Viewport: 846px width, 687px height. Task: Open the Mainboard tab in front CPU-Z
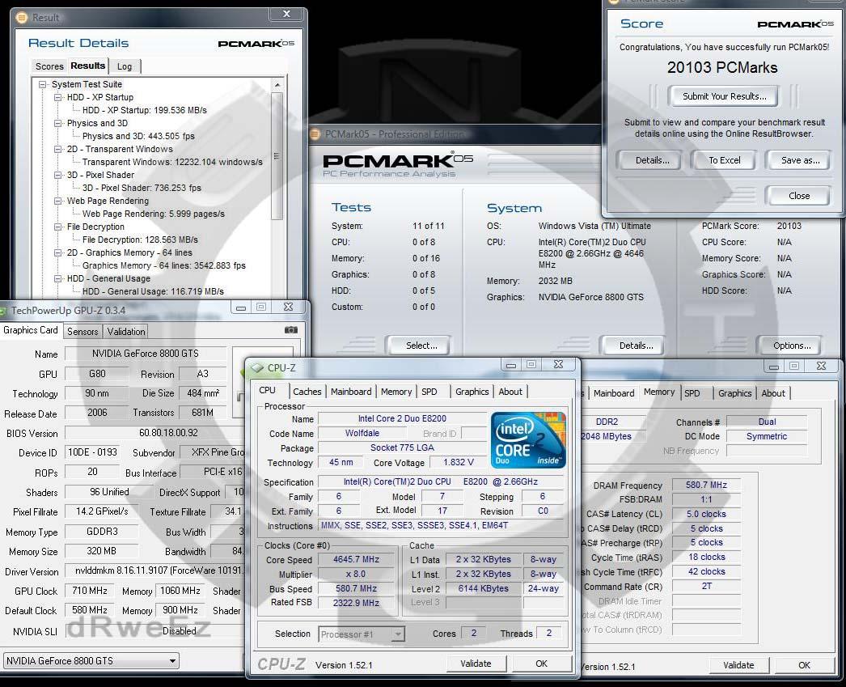[351, 392]
